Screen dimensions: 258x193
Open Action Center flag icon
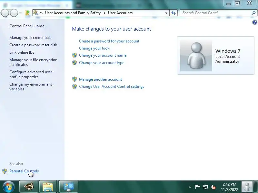pyautogui.click(x=197, y=187)
